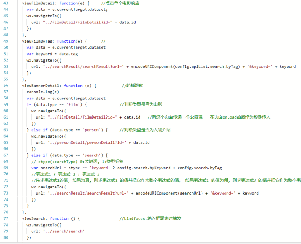
Task: Click line number 49 in gutter
Action: tap(6, 41)
